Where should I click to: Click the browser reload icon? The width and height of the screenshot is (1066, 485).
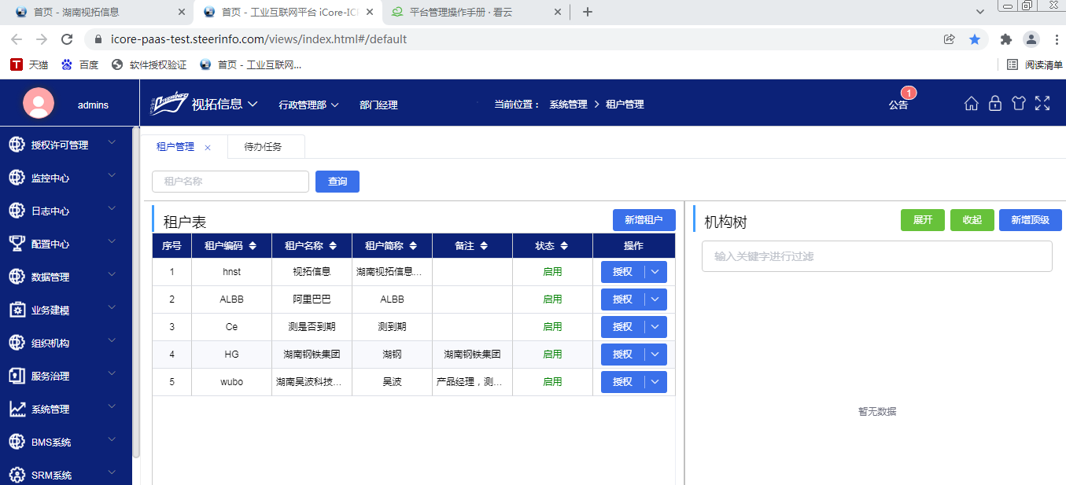pyautogui.click(x=67, y=39)
